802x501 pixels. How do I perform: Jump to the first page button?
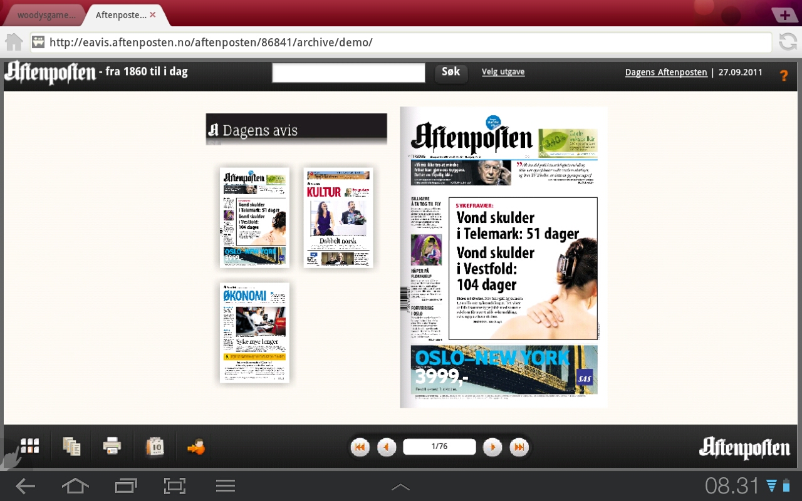tap(360, 447)
